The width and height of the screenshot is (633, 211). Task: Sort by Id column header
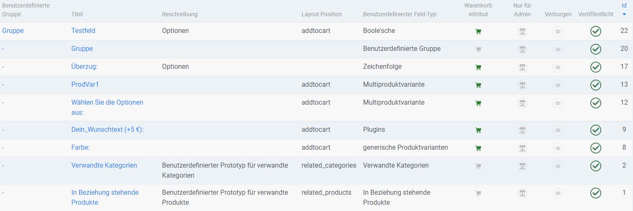624,6
